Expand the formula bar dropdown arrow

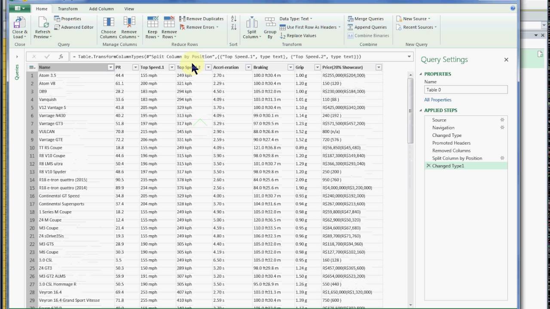[409, 57]
